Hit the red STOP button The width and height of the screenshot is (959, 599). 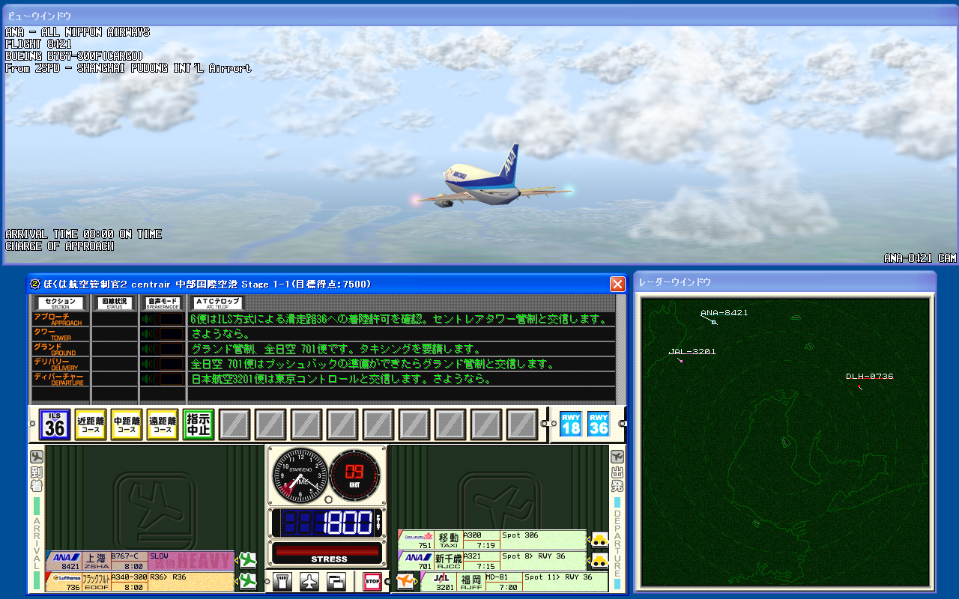click(x=372, y=581)
